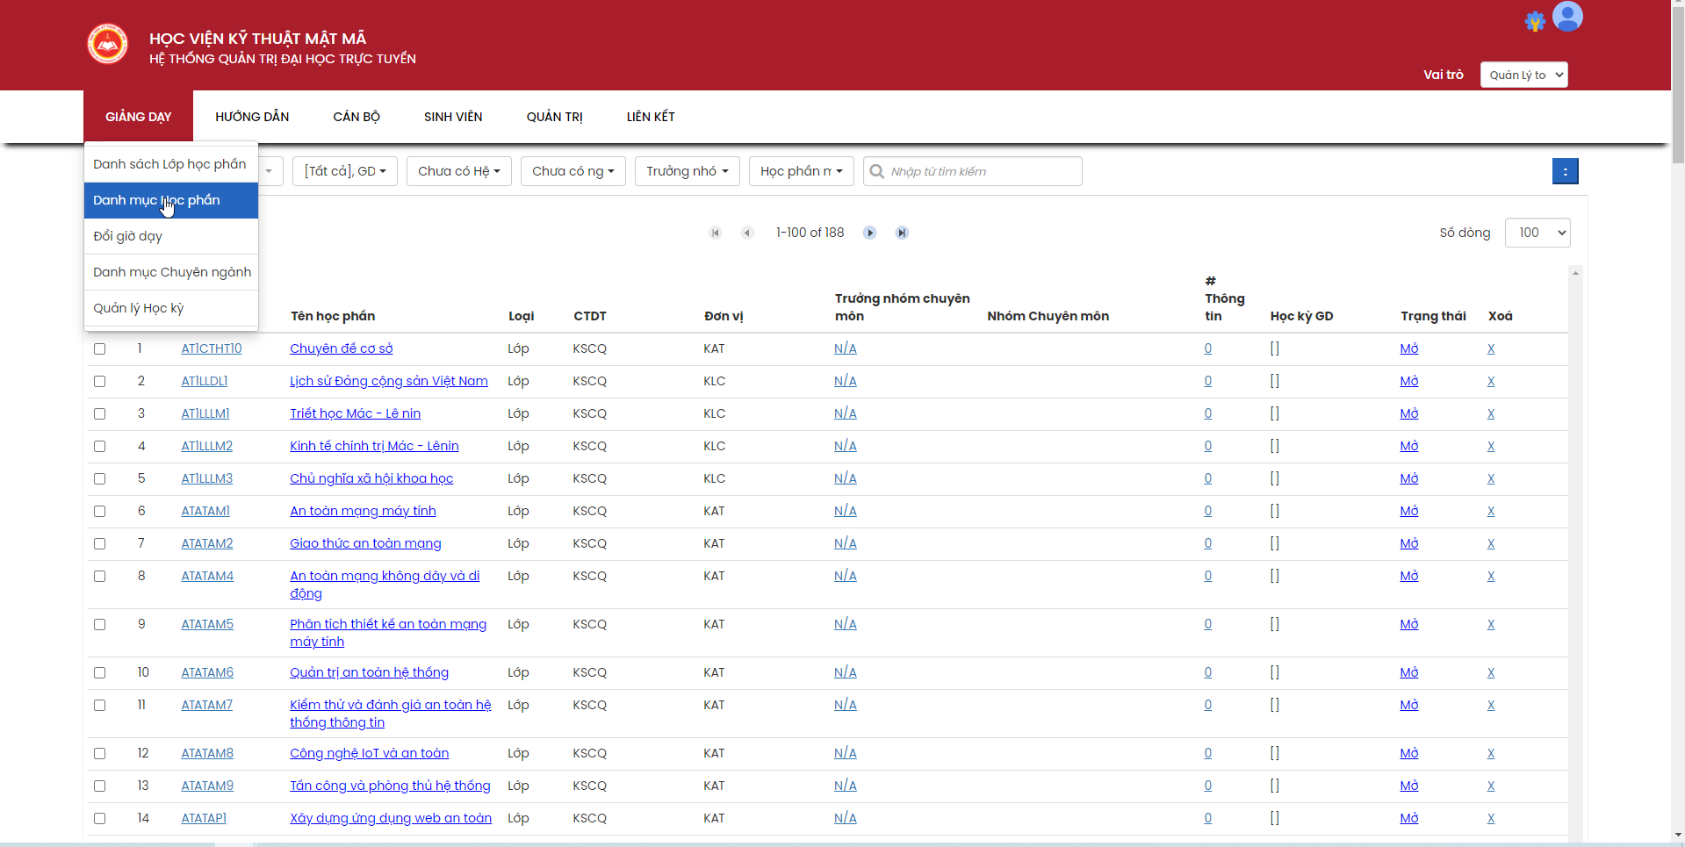Tick checkbox for row 3 AT1LLLM1

pyautogui.click(x=99, y=413)
